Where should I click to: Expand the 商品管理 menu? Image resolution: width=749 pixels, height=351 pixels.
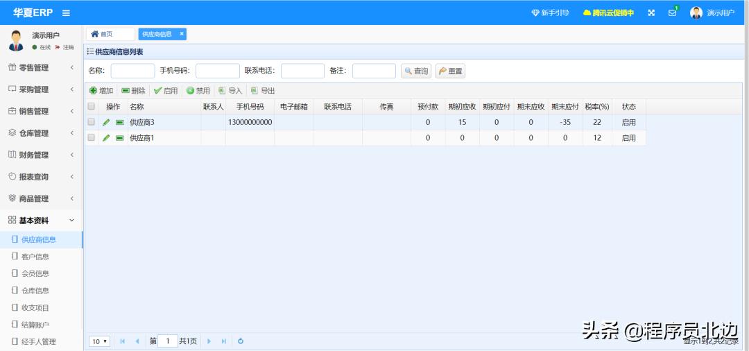click(x=41, y=198)
